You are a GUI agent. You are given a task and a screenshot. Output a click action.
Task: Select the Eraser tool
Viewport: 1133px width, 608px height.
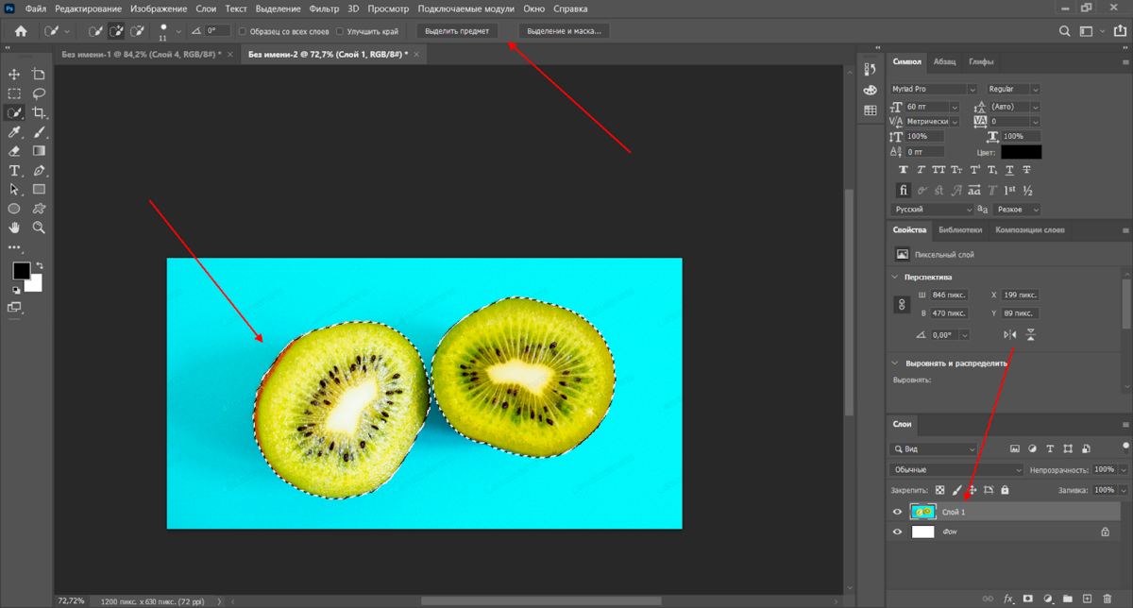(14, 151)
